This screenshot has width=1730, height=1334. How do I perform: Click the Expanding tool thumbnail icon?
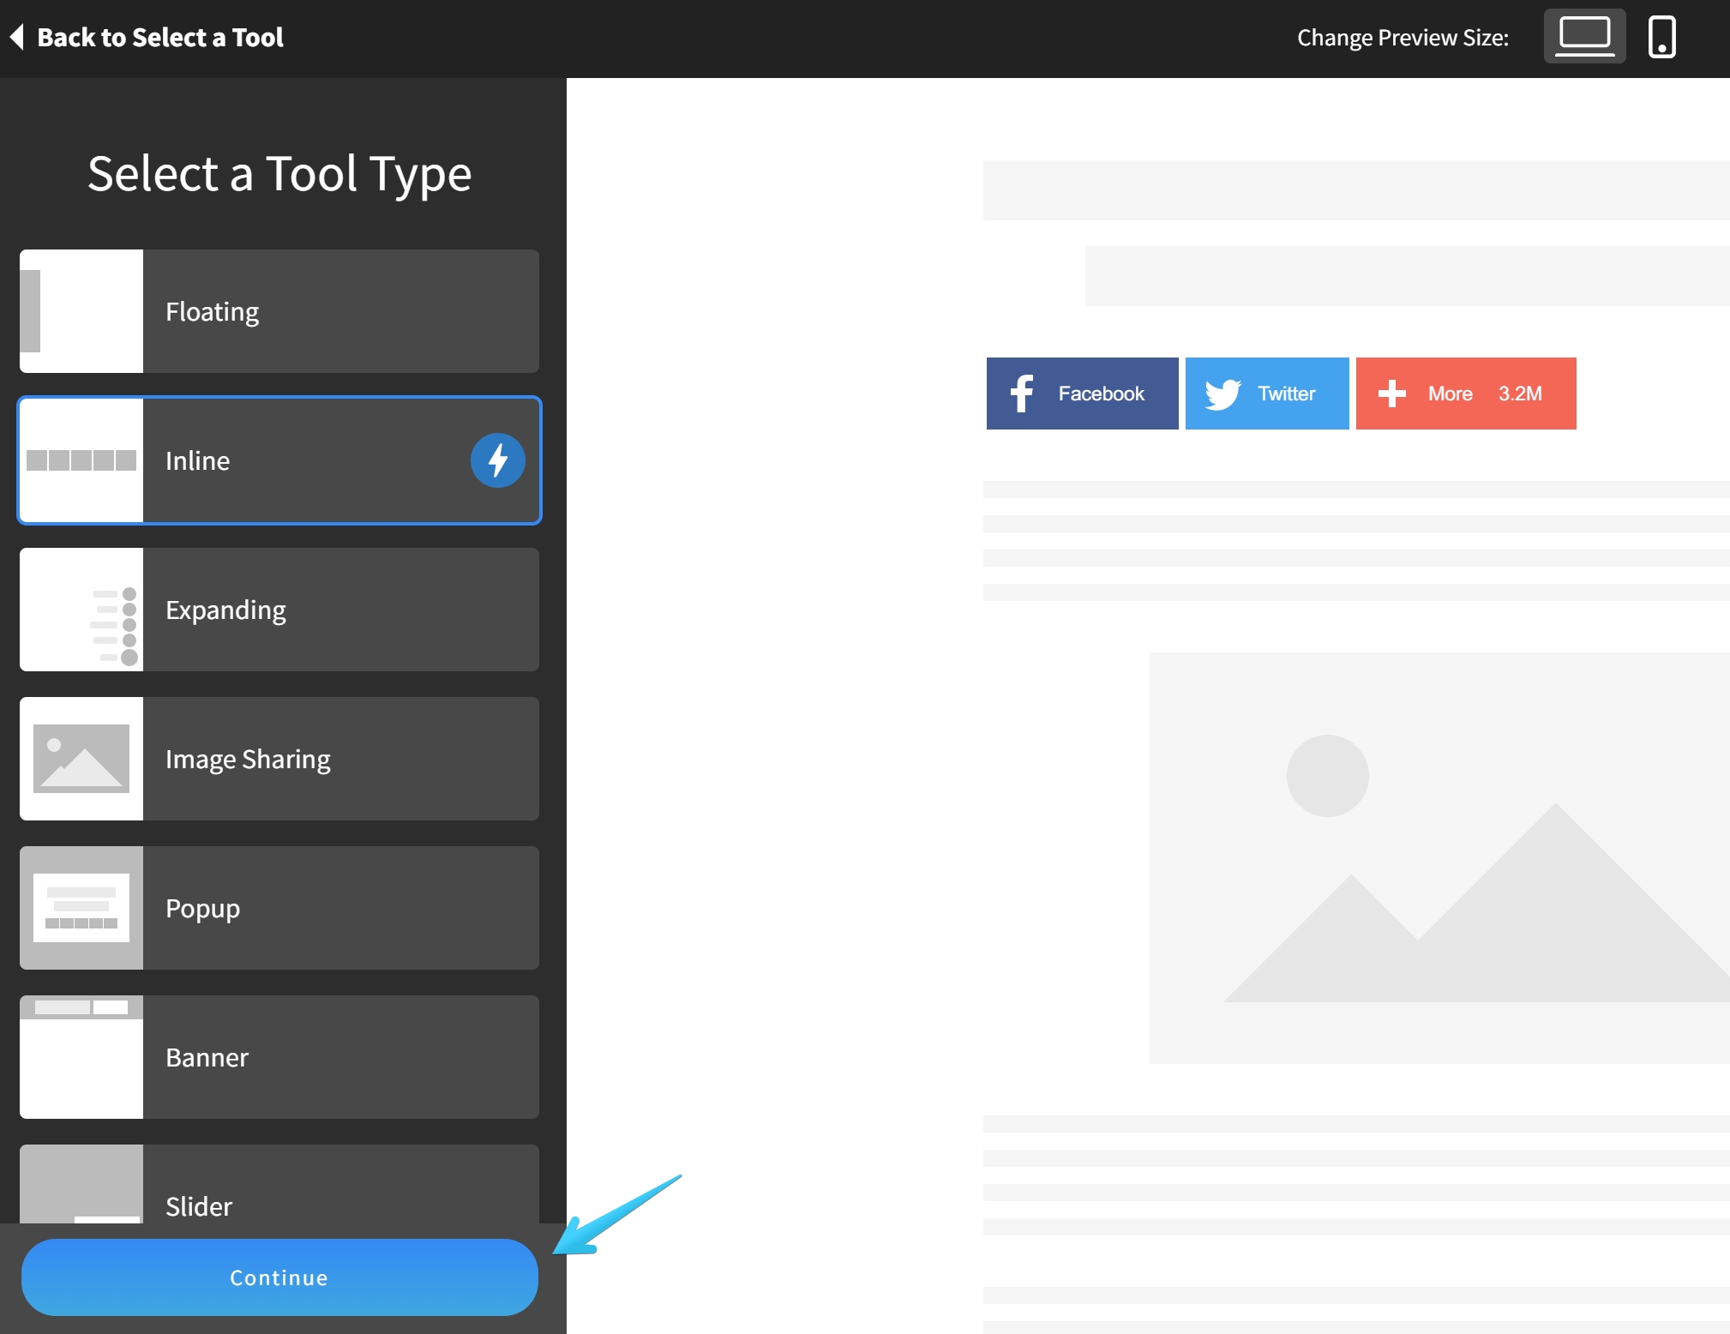[81, 610]
